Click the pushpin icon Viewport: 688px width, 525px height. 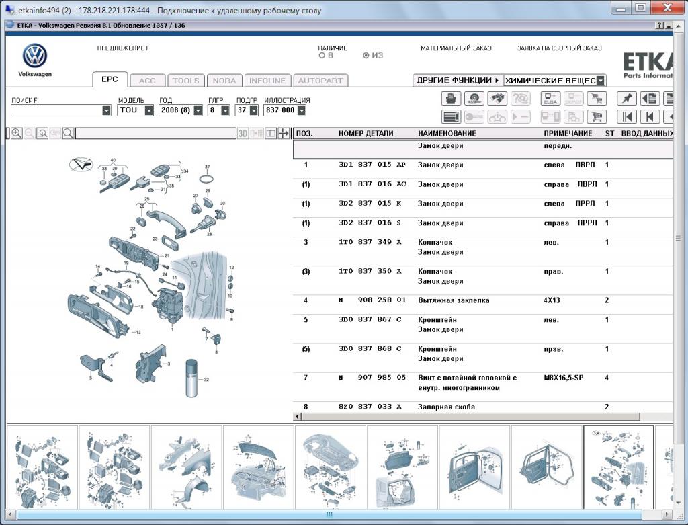point(627,98)
